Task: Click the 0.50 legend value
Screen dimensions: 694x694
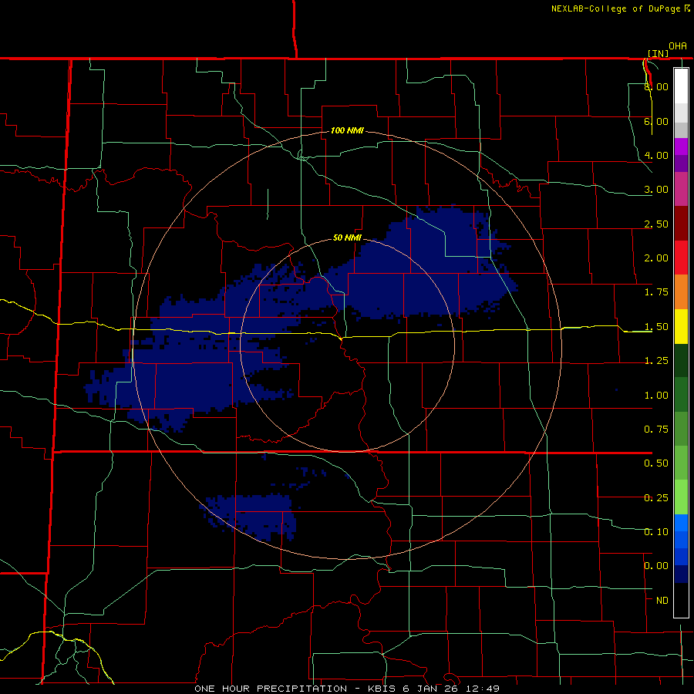Action: [x=656, y=463]
